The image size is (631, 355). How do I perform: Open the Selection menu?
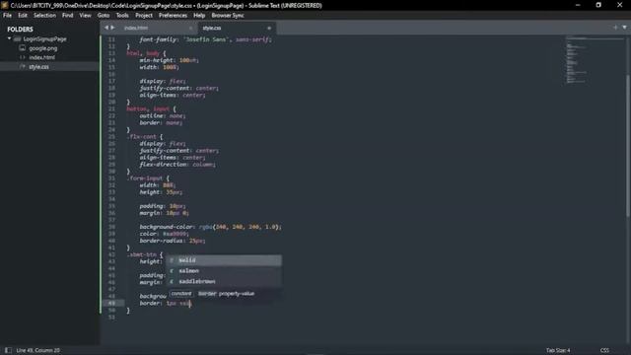pos(44,16)
